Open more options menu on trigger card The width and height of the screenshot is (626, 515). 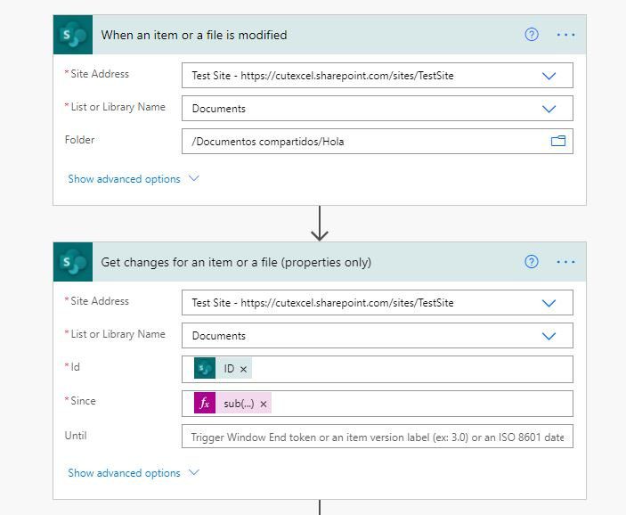(x=565, y=35)
